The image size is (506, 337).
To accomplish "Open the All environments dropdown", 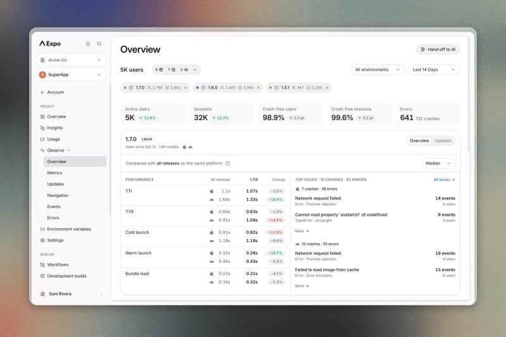I will tap(377, 70).
